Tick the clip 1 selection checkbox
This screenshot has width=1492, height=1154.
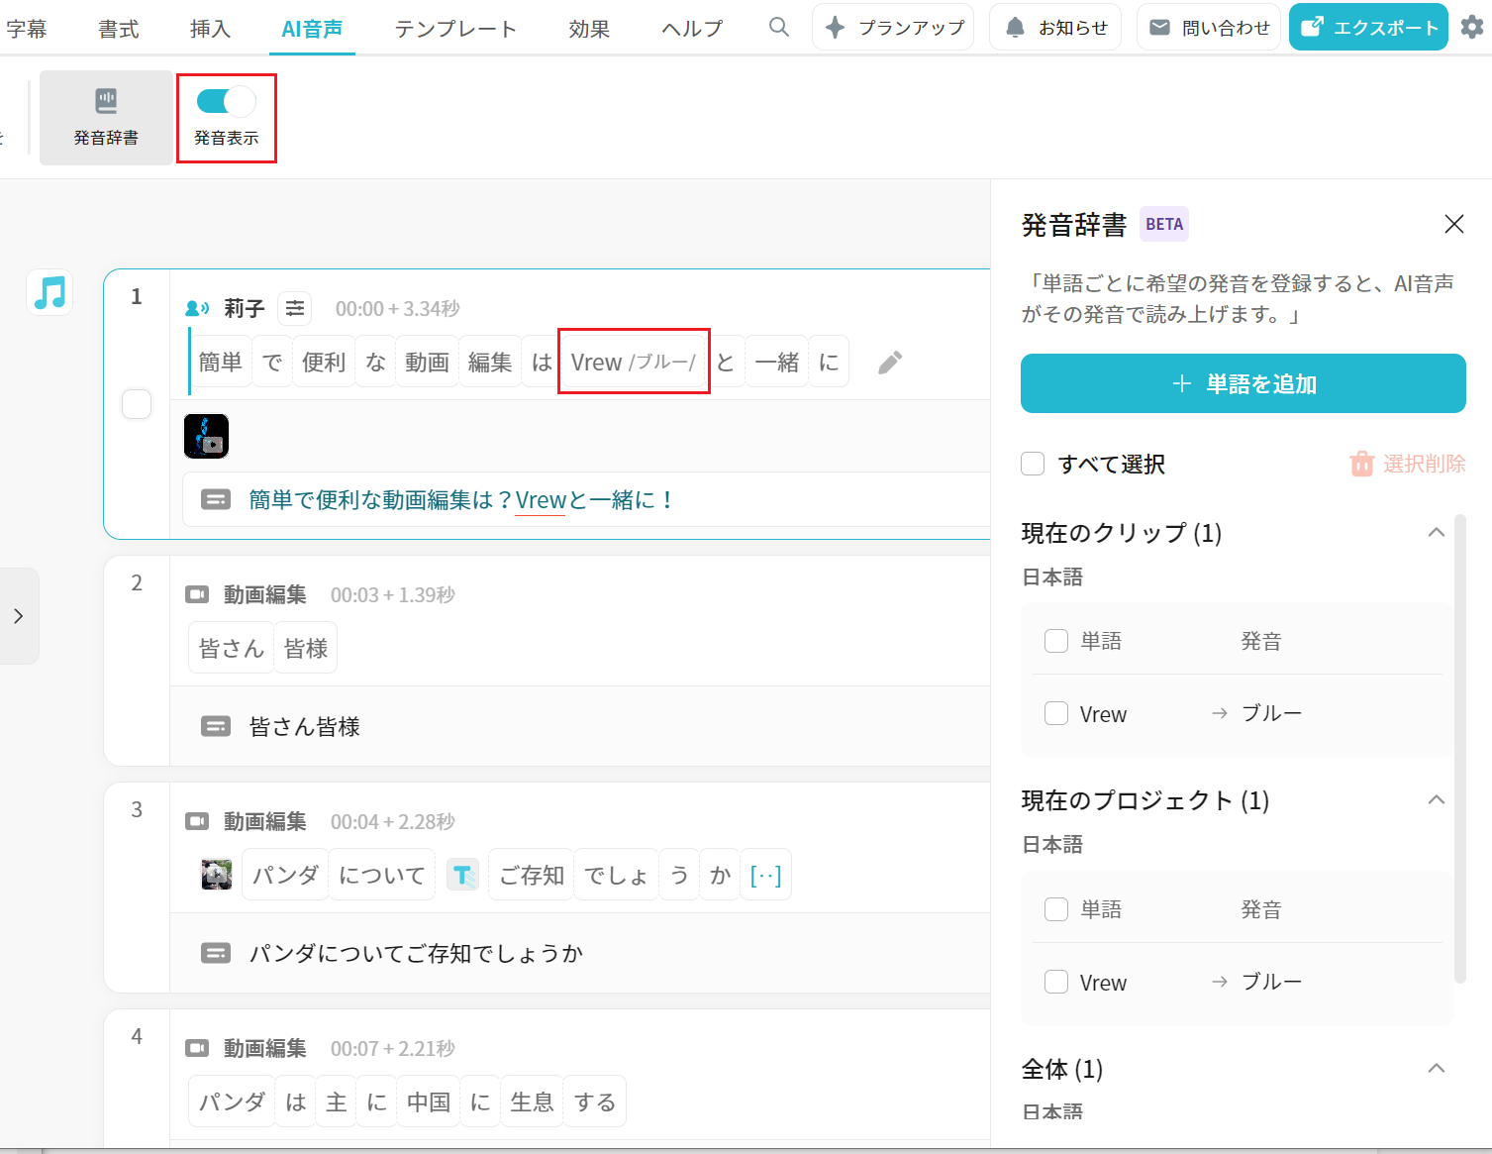[137, 404]
